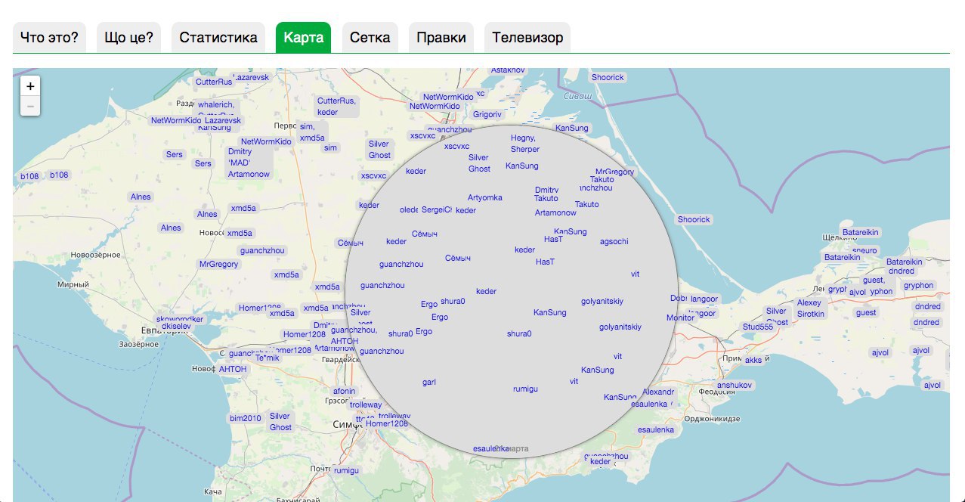
Task: Click the Alexandr label
Action: tap(658, 392)
